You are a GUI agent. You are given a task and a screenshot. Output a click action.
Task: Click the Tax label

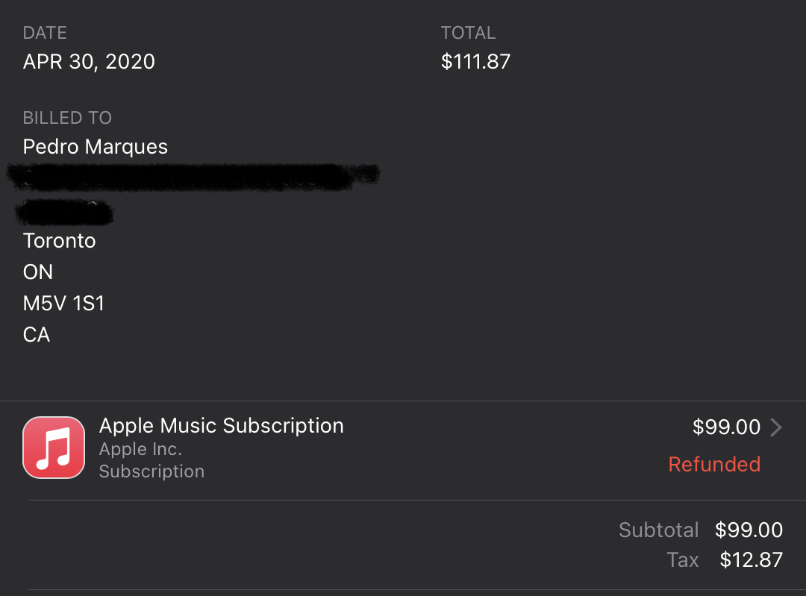(x=682, y=559)
